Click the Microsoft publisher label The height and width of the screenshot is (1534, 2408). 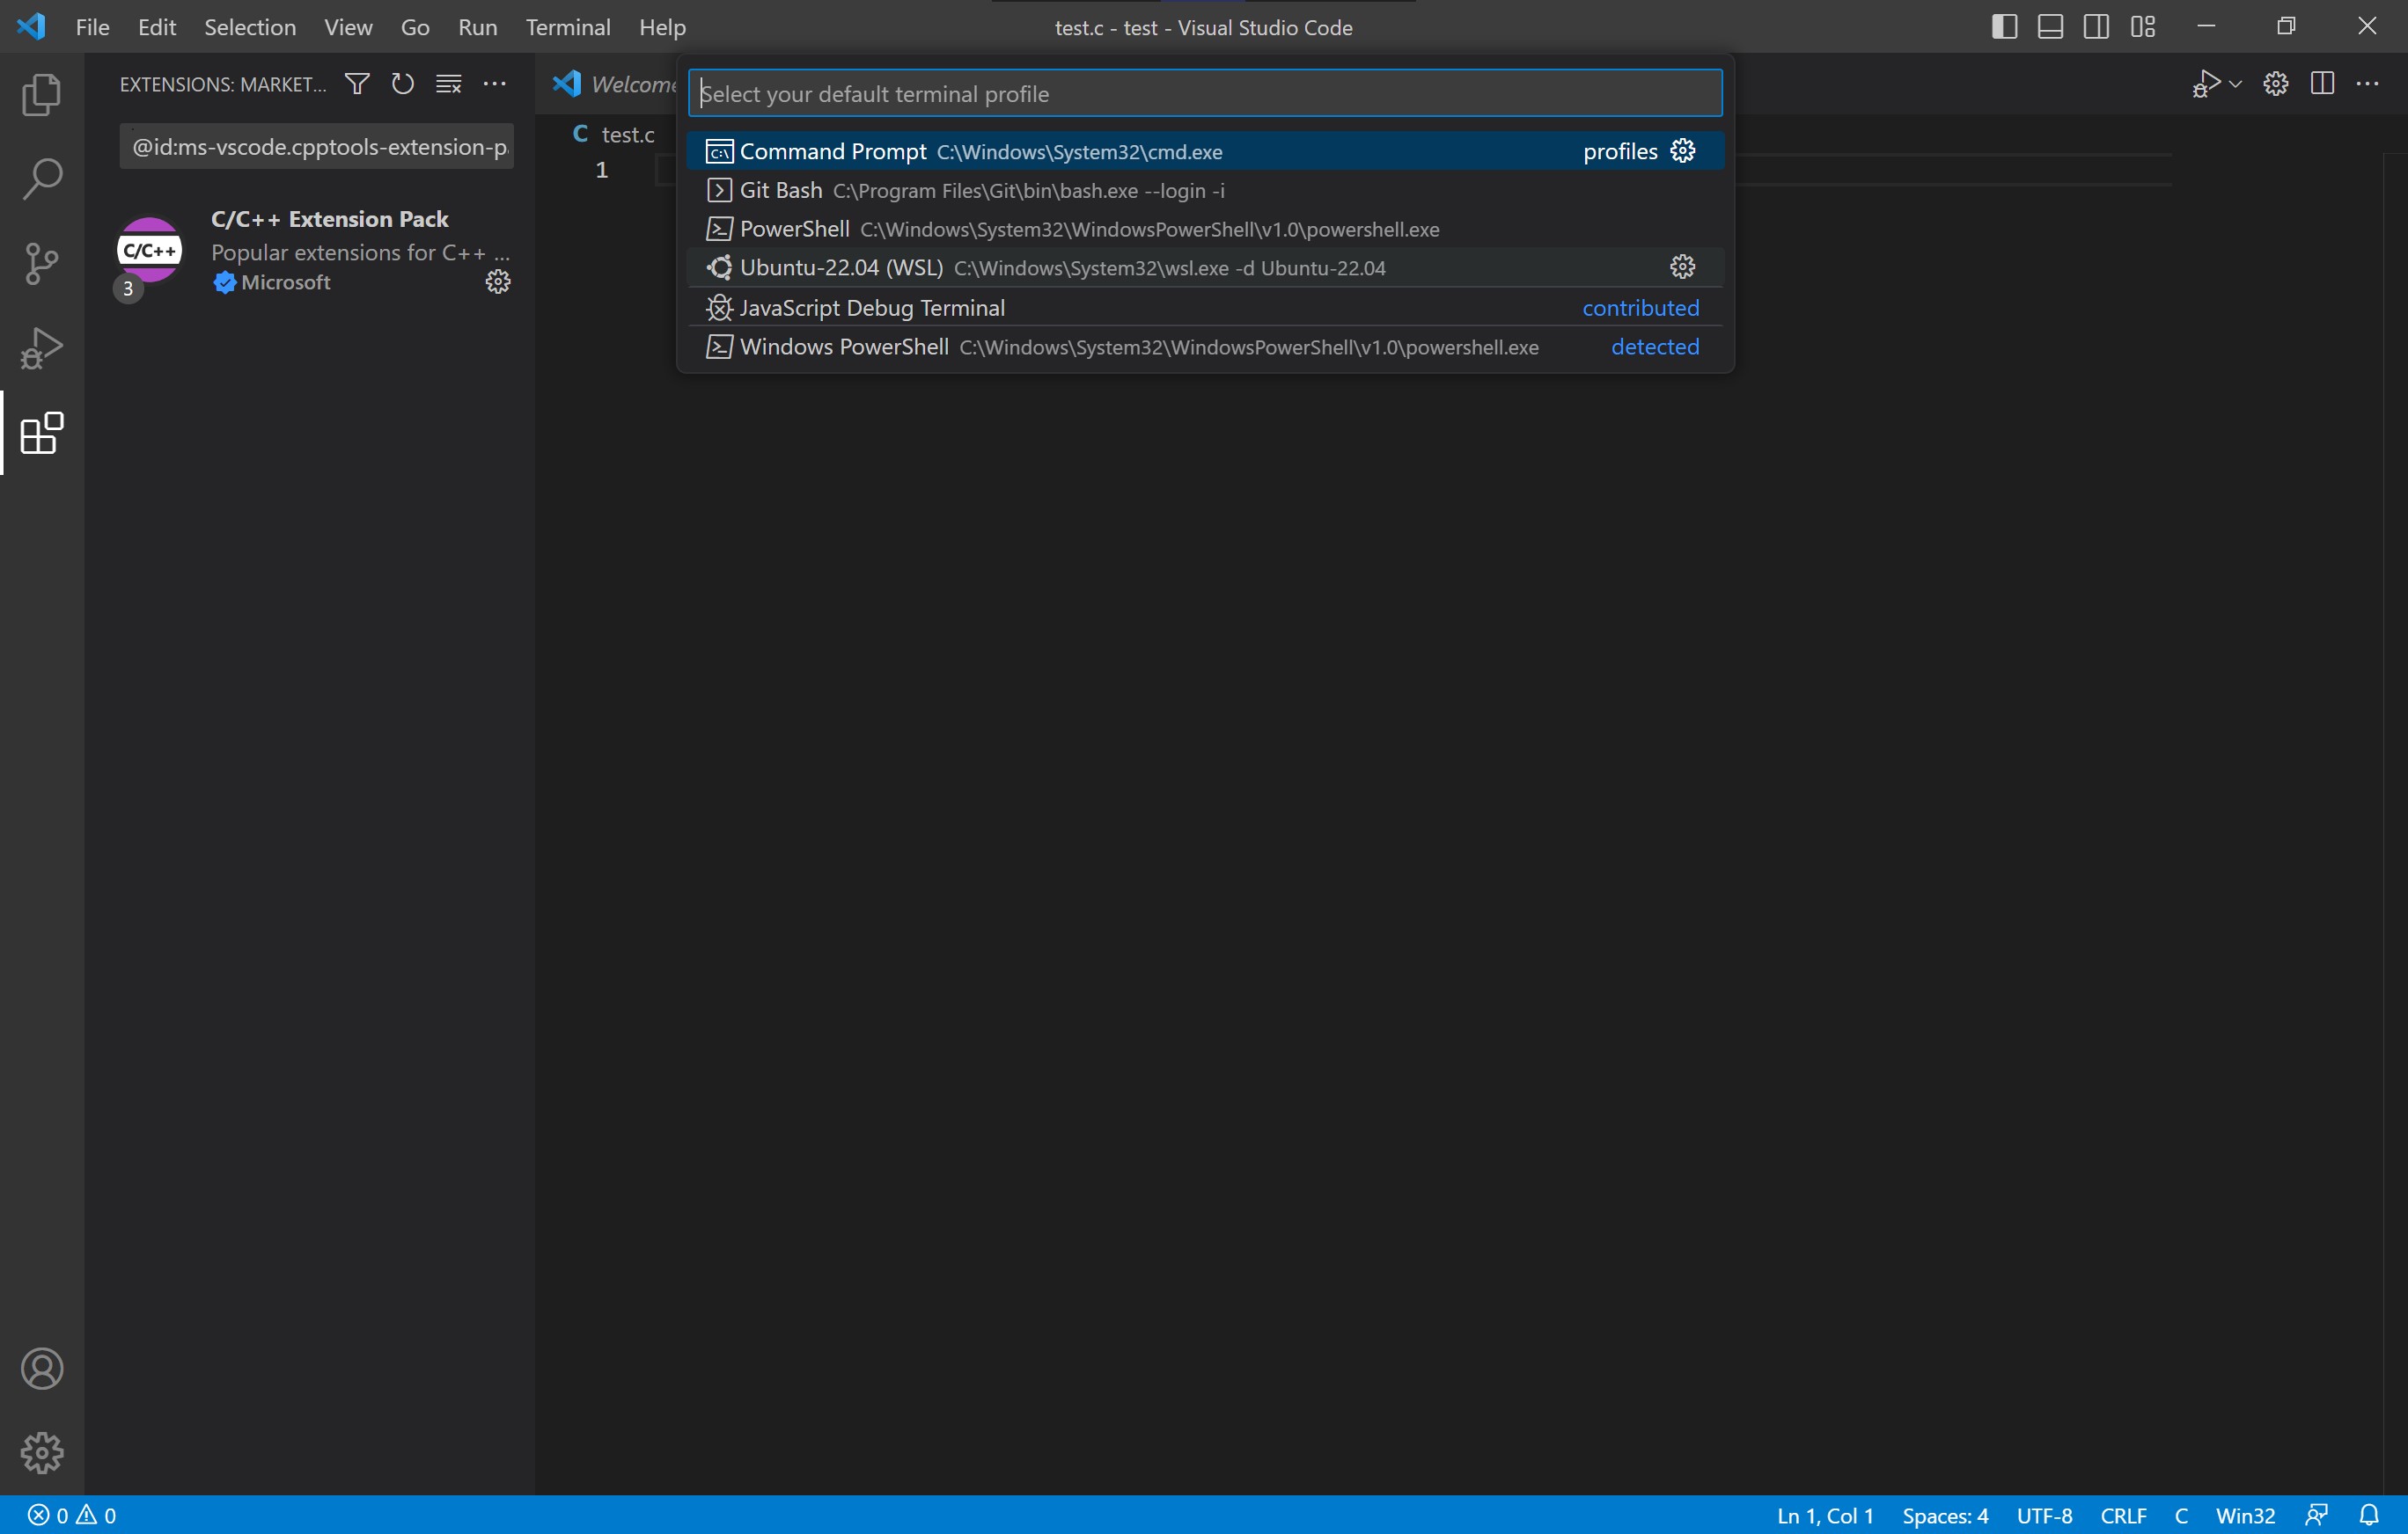286,283
